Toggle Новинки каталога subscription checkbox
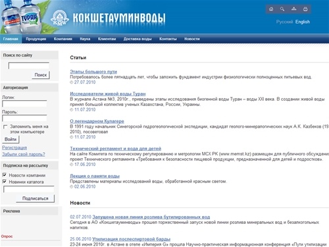Viewport: 329px width, 247px height. [x=5, y=181]
